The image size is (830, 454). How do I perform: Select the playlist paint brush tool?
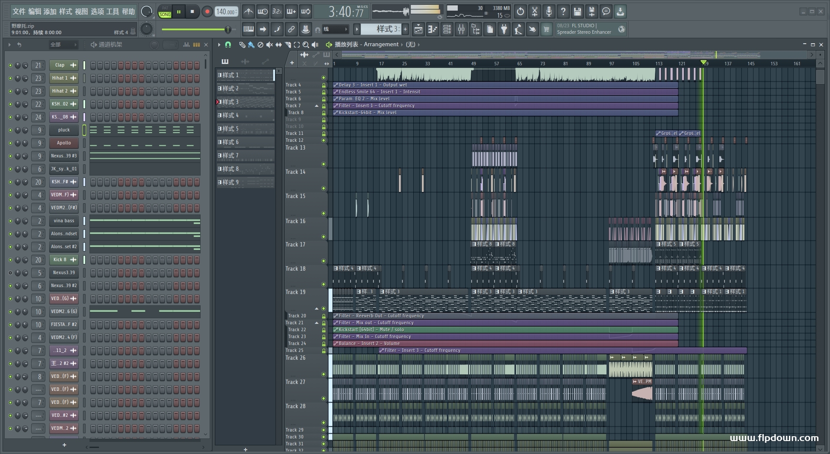251,45
